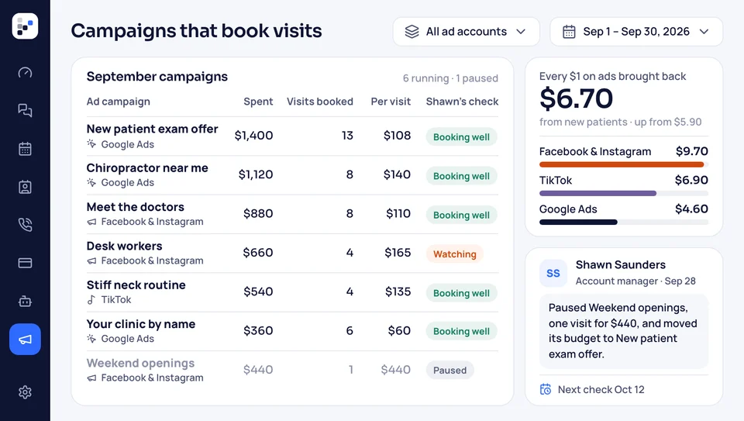Open the New patient exam offer campaign
The height and width of the screenshot is (421, 744).
pos(152,129)
